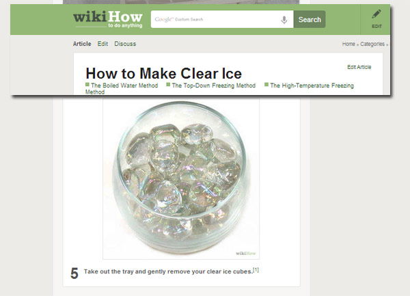The height and width of the screenshot is (296, 410).
Task: Open the Categories breadcrumb link
Action: point(372,44)
